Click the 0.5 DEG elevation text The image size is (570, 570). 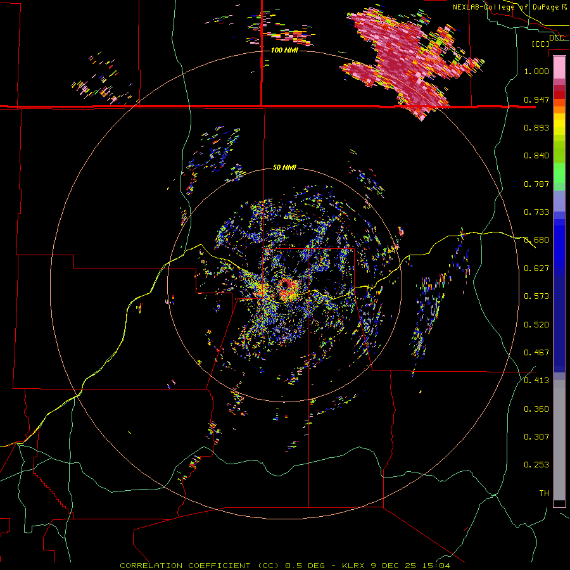305,566
